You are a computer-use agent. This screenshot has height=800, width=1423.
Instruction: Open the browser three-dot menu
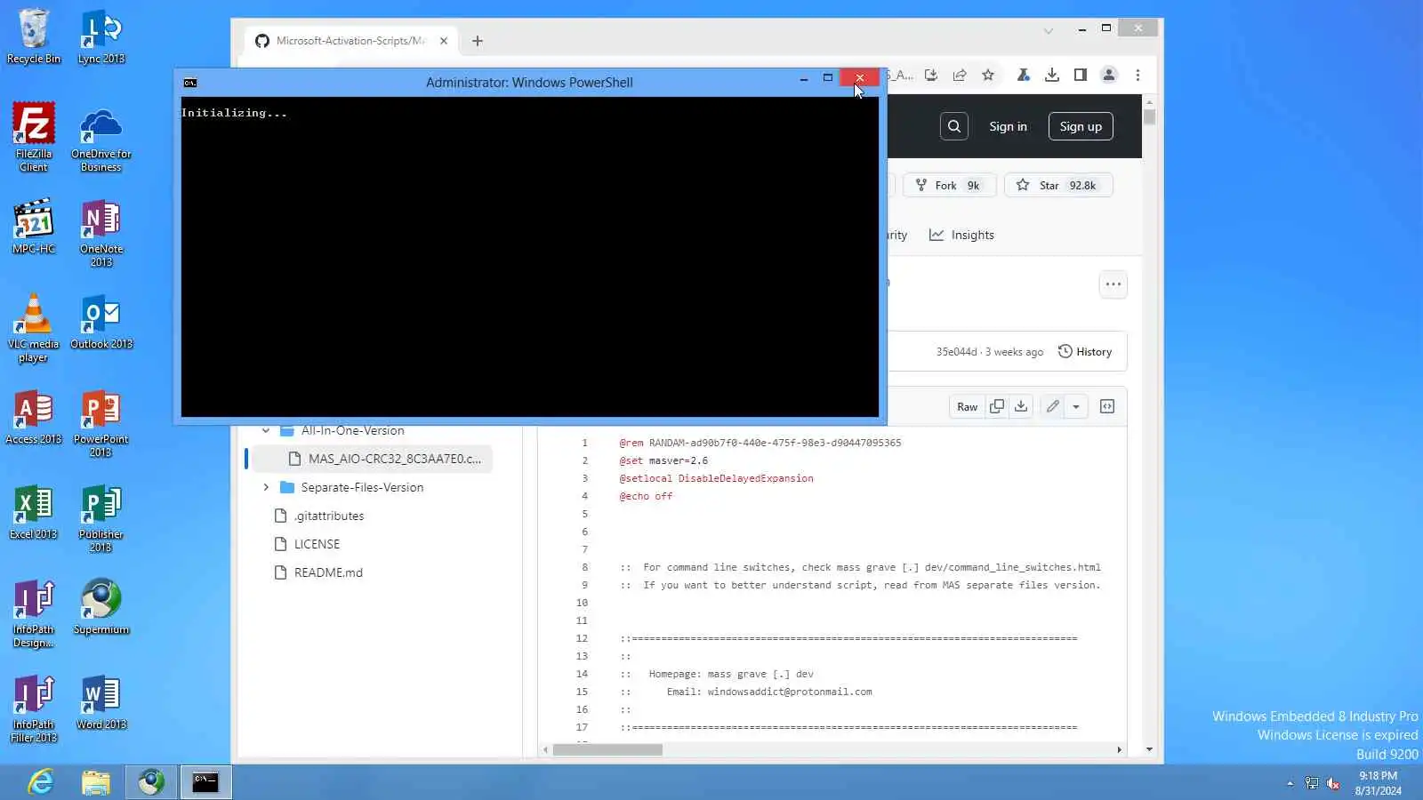[1138, 76]
